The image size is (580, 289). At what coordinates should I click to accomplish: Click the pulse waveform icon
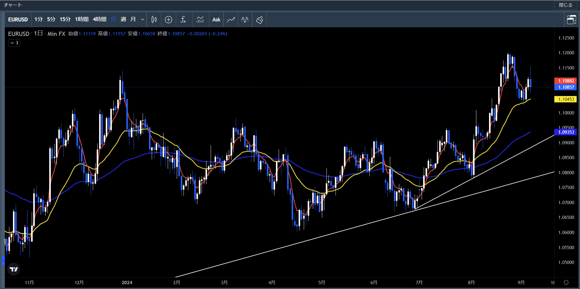pyautogui.click(x=245, y=20)
